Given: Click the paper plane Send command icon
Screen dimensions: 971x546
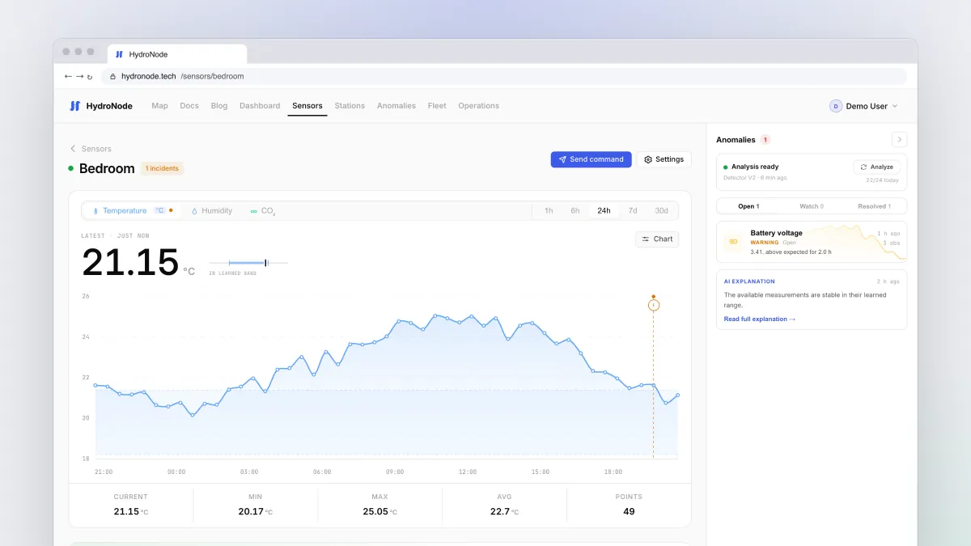Looking at the screenshot, I should 562,159.
